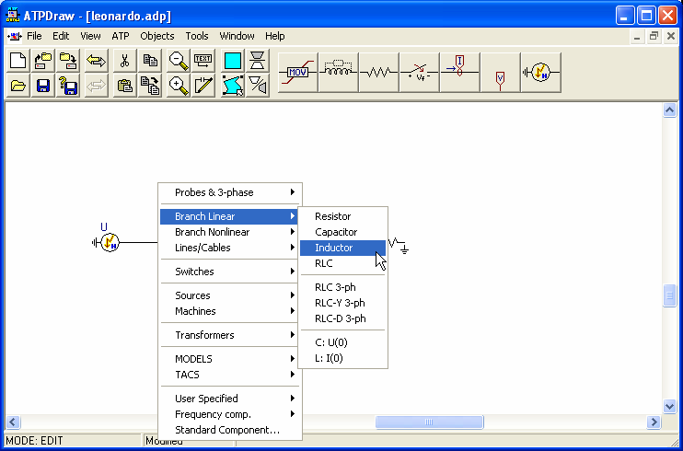Image resolution: width=683 pixels, height=451 pixels.
Task: Zoom in with the plus magnifier
Action: pos(179,85)
